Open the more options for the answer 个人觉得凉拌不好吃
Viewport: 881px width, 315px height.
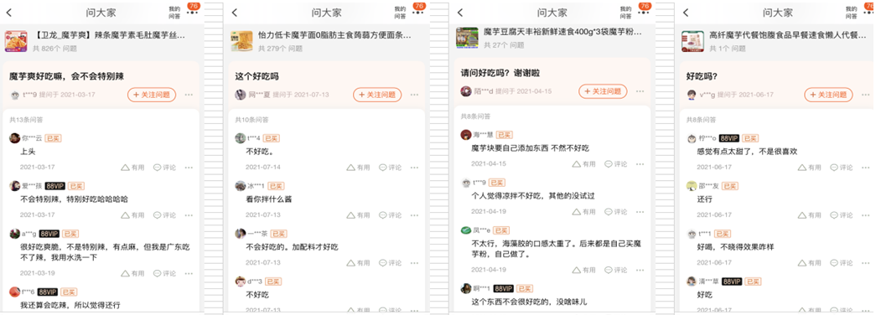(x=640, y=212)
